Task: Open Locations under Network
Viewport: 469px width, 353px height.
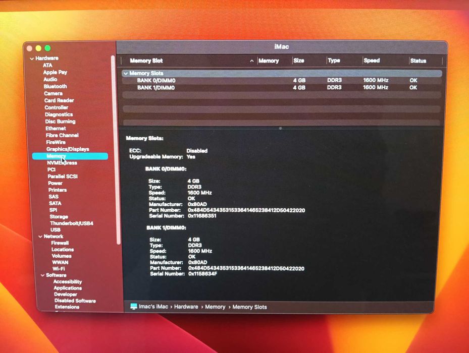Action: point(63,250)
